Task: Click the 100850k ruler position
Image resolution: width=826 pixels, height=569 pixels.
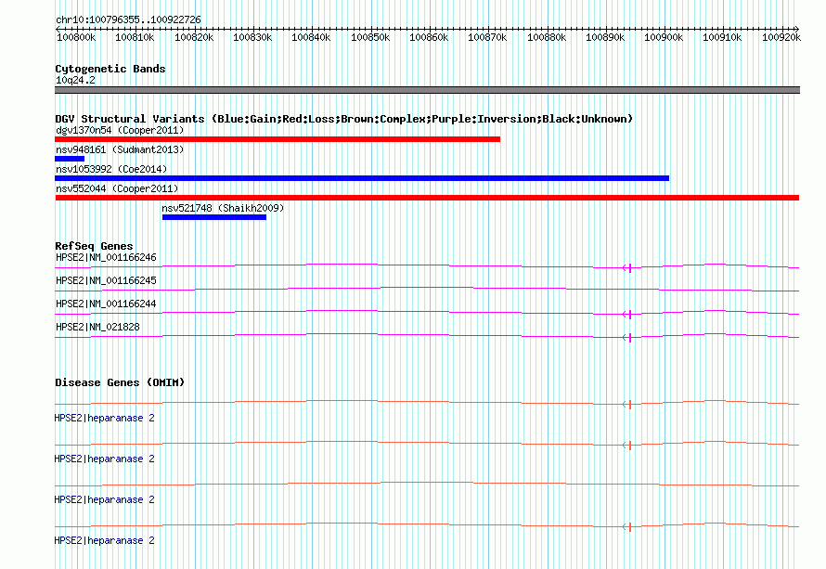Action: pyautogui.click(x=370, y=37)
